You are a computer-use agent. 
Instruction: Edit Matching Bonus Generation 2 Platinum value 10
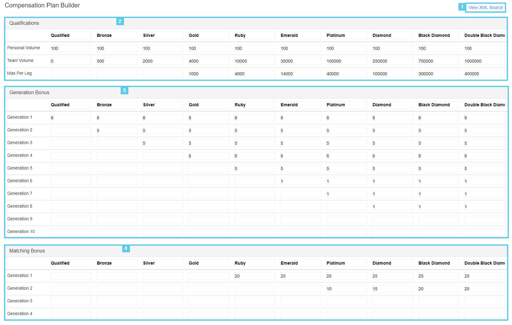(347, 289)
